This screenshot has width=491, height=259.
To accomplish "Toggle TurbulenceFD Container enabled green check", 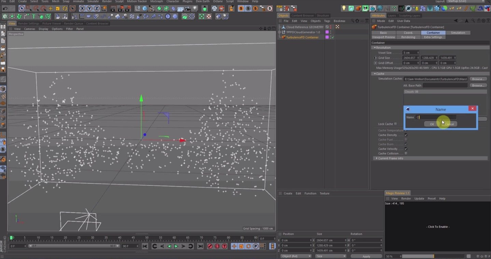I will tap(333, 37).
